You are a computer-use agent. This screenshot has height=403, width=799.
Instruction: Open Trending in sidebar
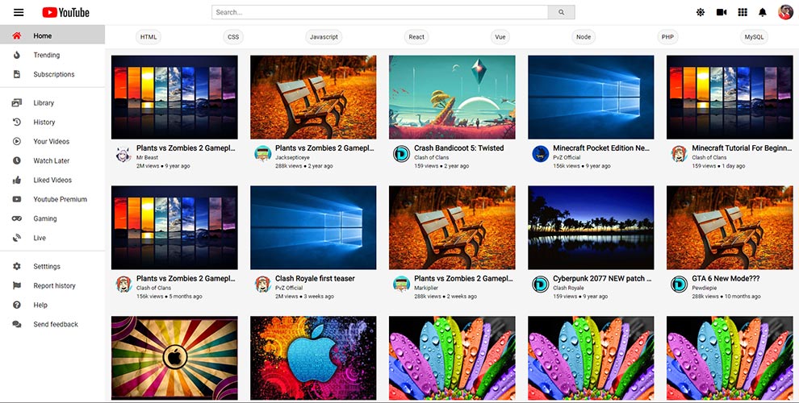click(52, 55)
